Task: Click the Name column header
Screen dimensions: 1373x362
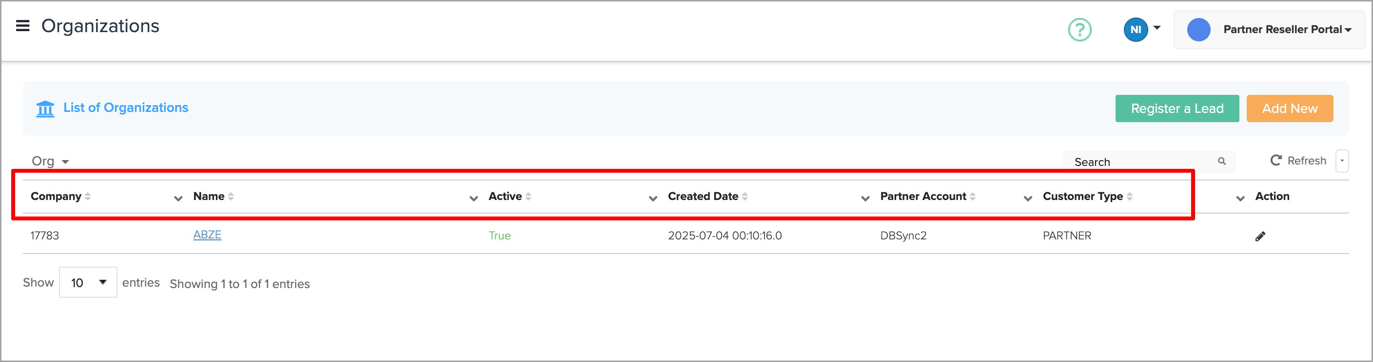Action: (209, 197)
